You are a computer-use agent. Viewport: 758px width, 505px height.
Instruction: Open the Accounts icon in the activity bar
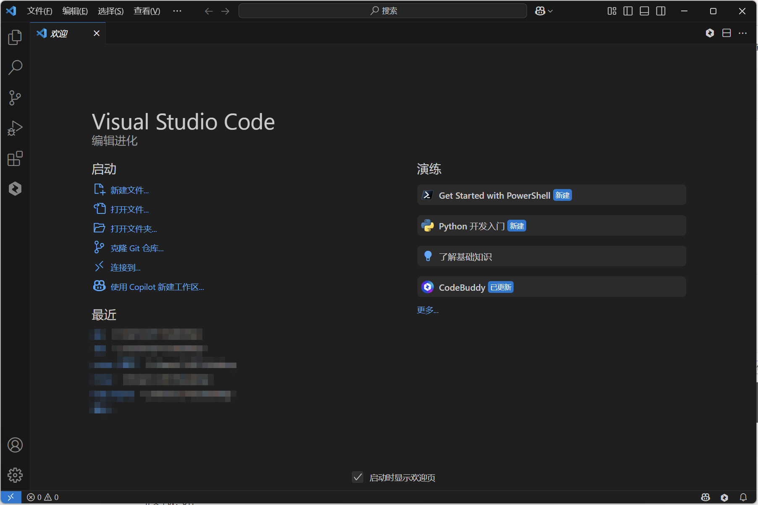[x=15, y=445]
